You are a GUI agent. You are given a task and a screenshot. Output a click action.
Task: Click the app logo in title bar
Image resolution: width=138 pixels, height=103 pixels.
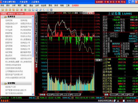[x=1, y=2]
